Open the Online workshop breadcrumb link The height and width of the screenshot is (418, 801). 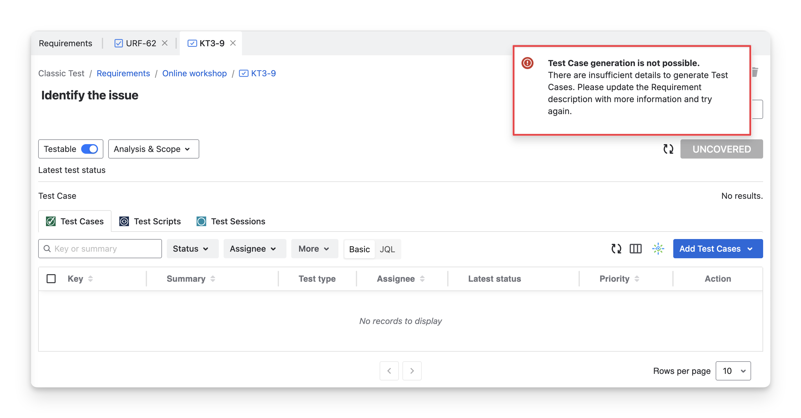pos(194,73)
